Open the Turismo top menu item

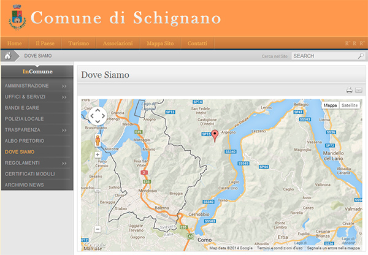[x=79, y=44]
